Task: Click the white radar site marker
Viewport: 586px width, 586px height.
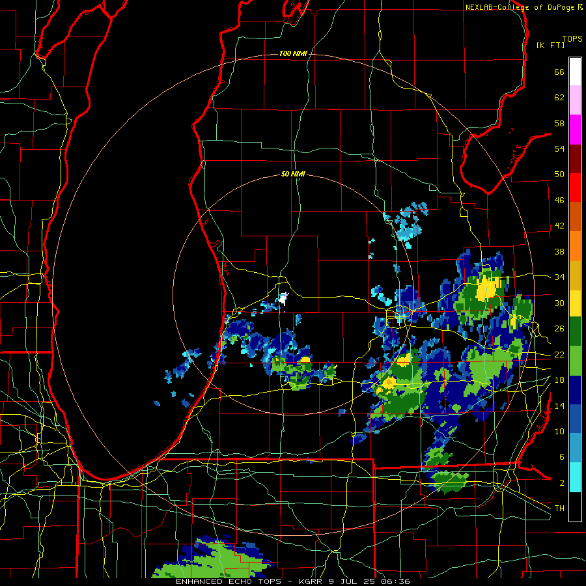Action: (x=284, y=299)
